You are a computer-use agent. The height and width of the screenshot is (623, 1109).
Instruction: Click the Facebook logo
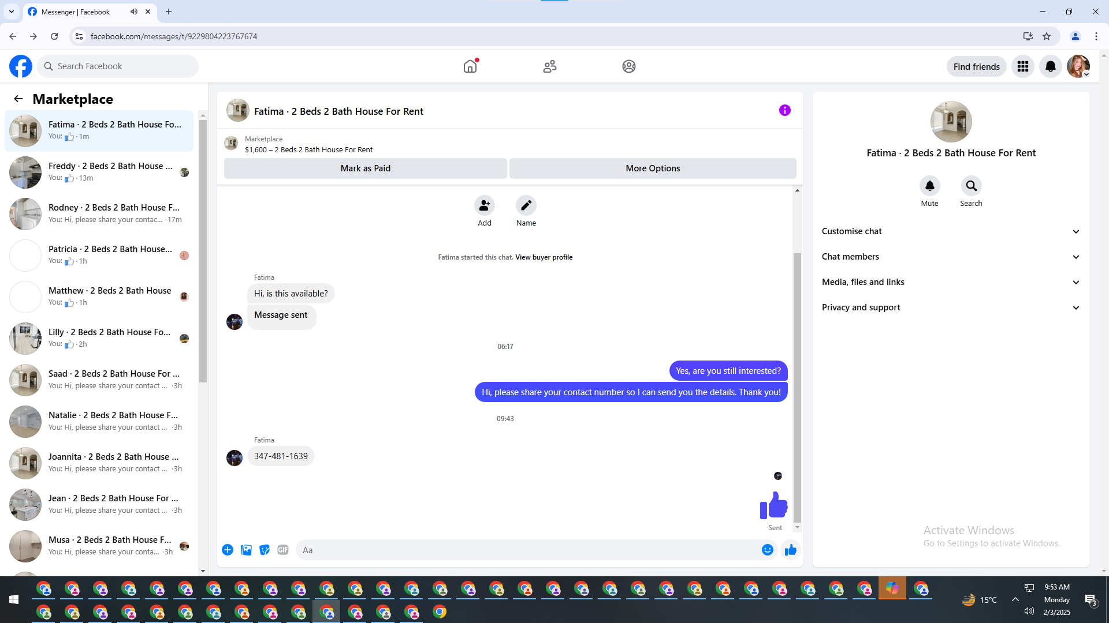pos(21,66)
